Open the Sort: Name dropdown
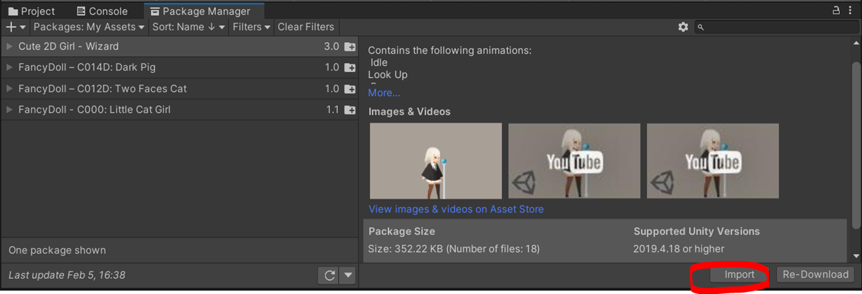Image resolution: width=862 pixels, height=294 pixels. pyautogui.click(x=188, y=27)
